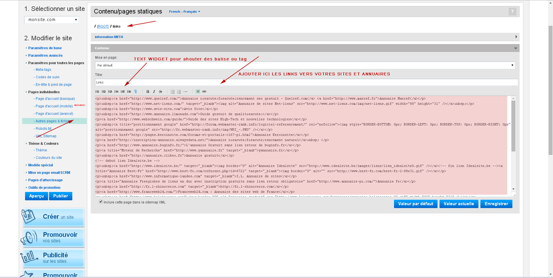Viewport: 553px width, 278px height.
Task: Click the Créer un site banner
Action: (x=54, y=217)
